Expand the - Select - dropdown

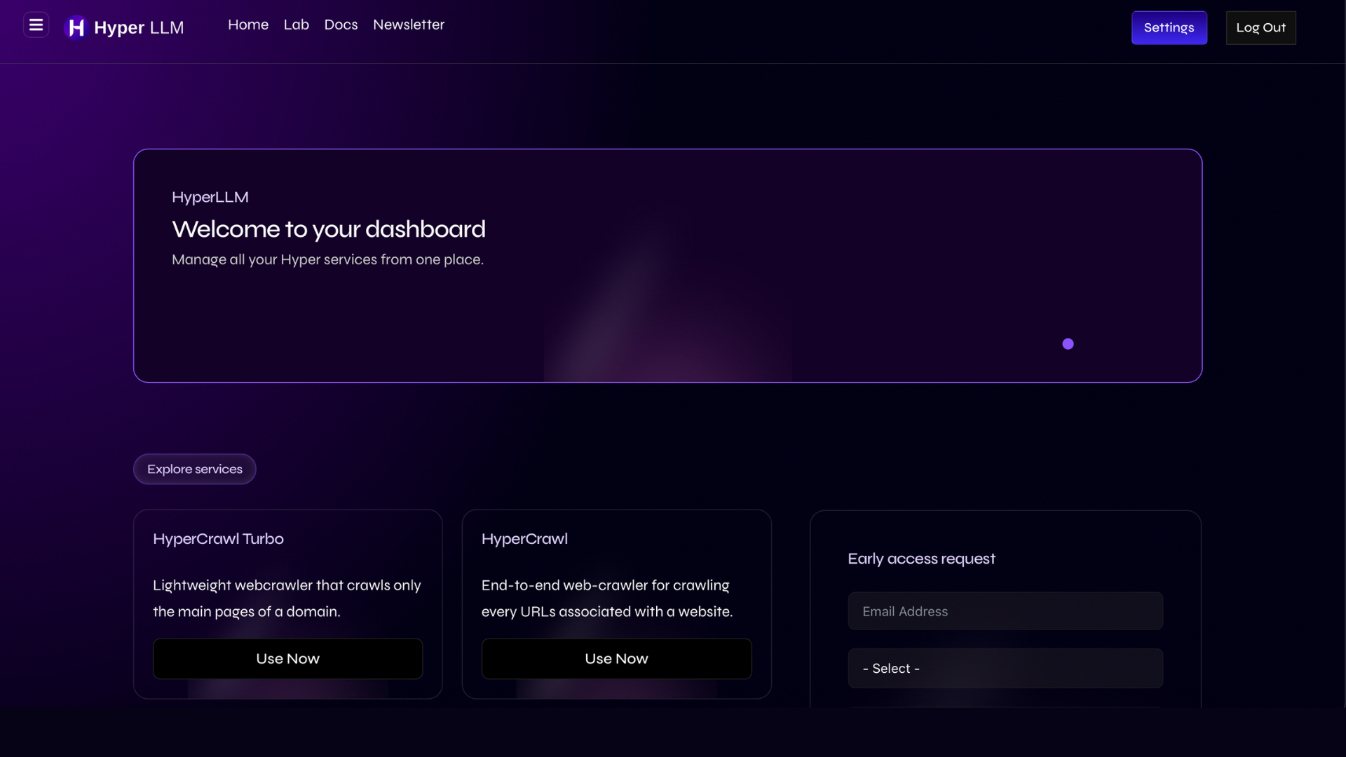tap(1005, 668)
